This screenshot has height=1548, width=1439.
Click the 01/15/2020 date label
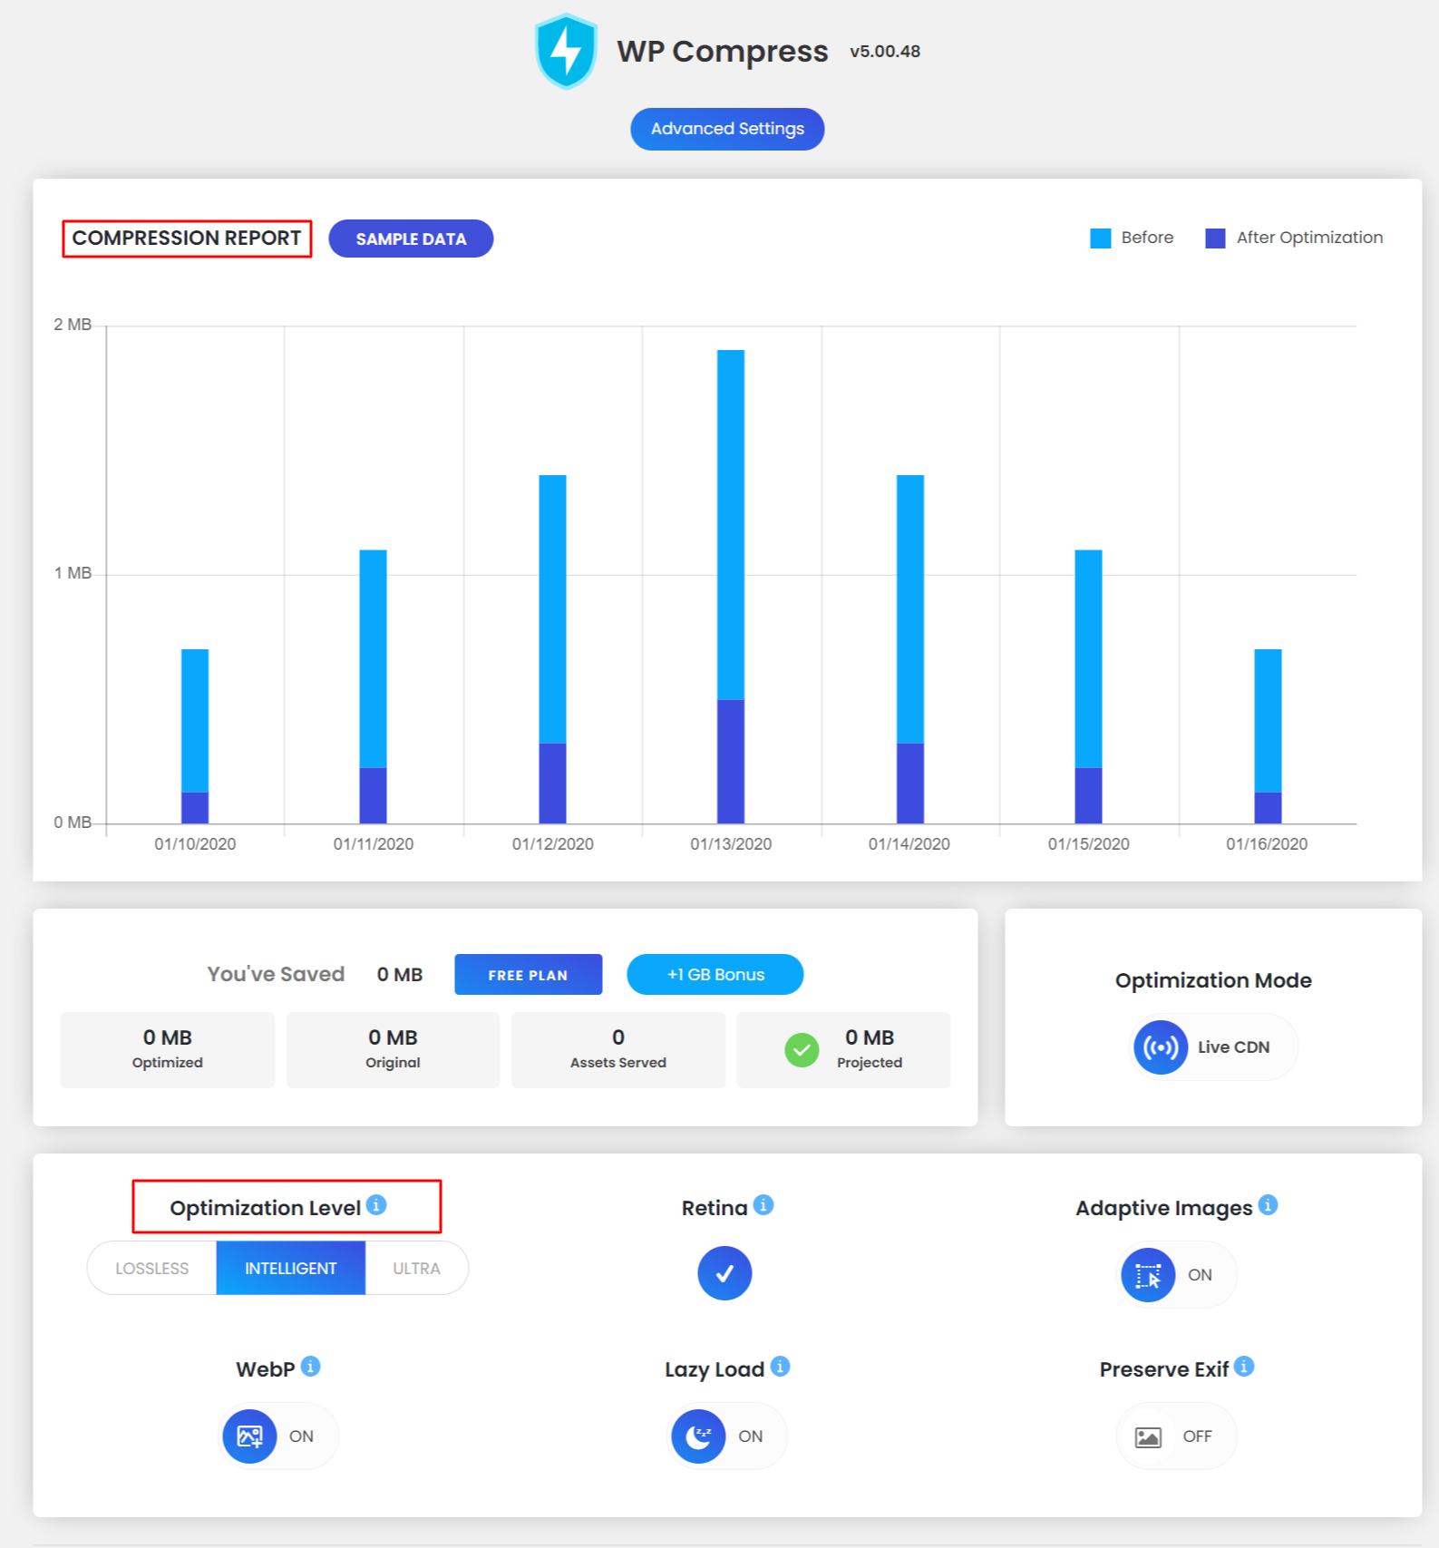pos(1089,844)
